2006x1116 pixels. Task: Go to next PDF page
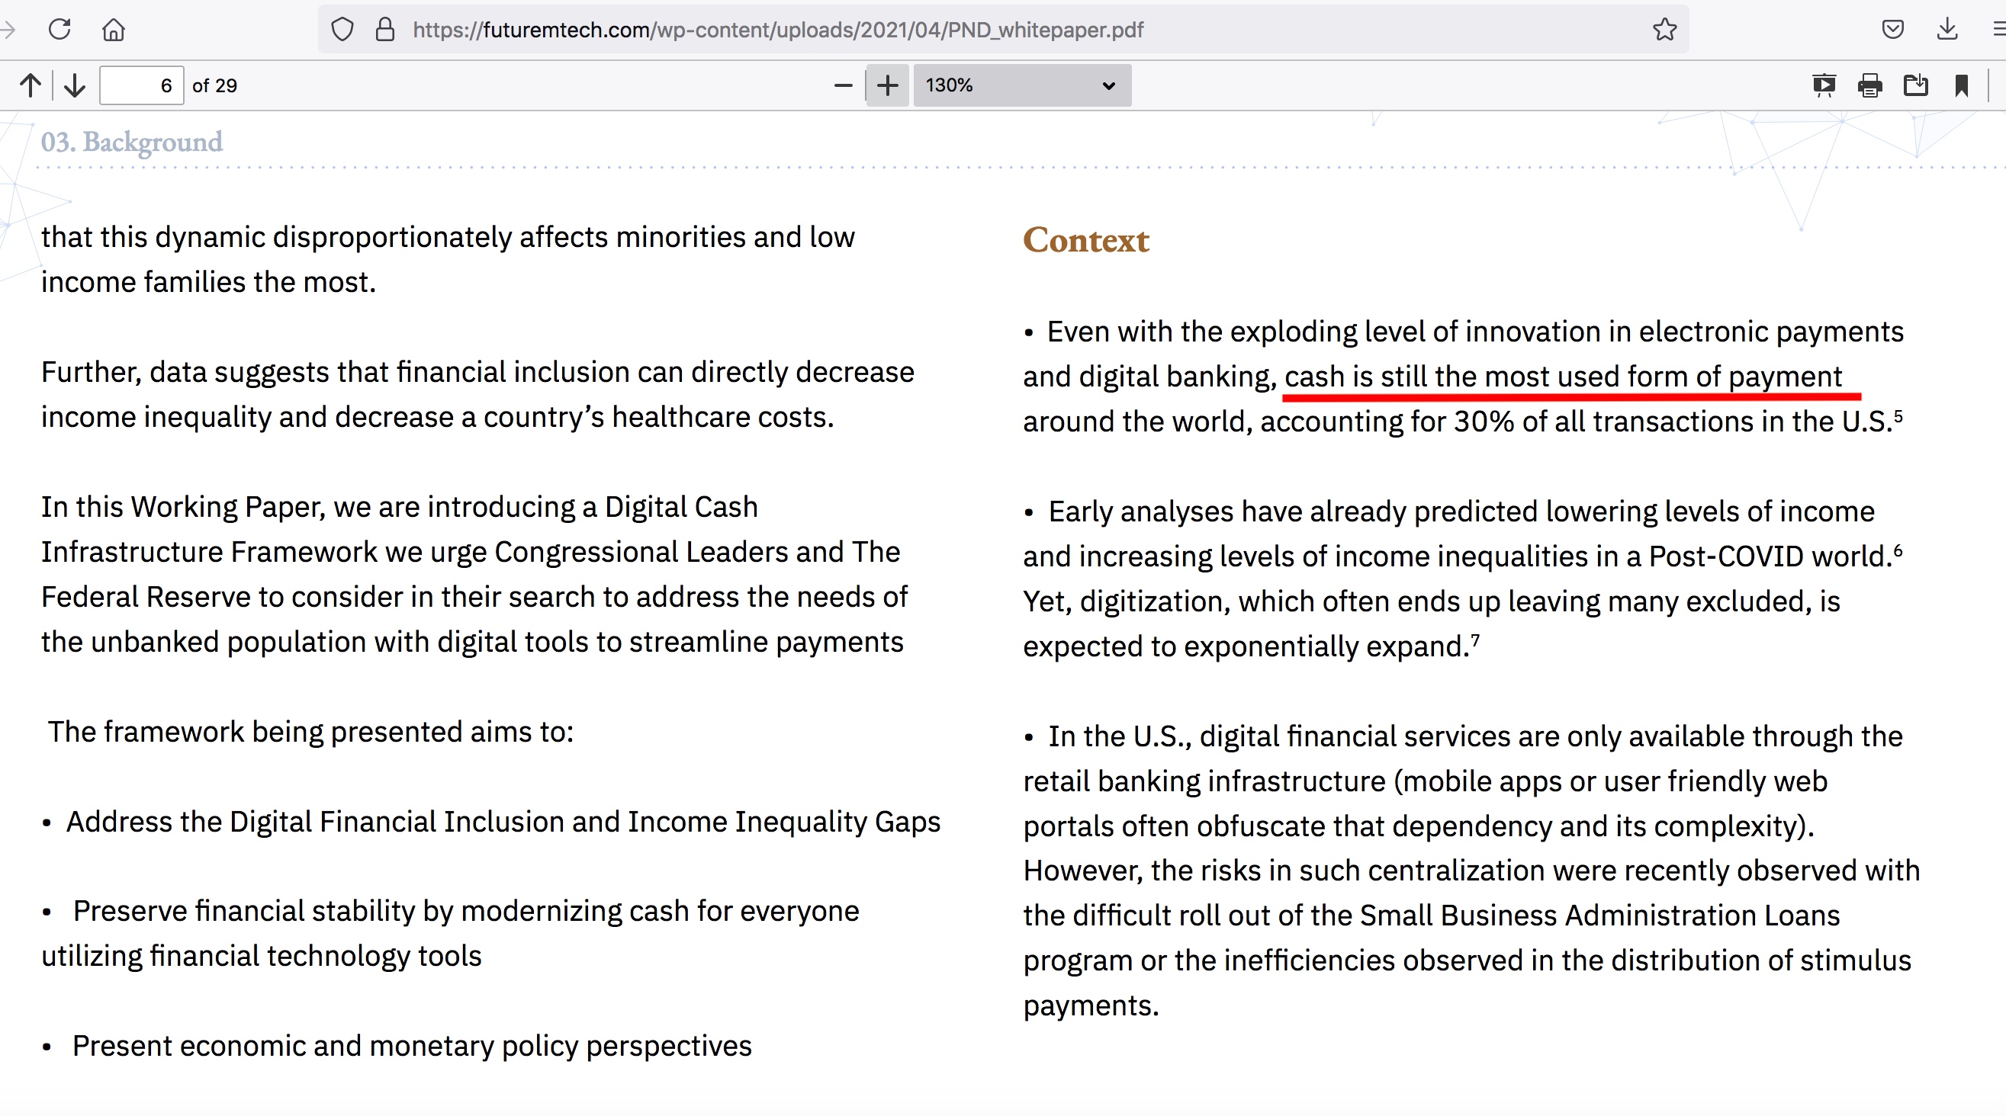click(x=75, y=85)
